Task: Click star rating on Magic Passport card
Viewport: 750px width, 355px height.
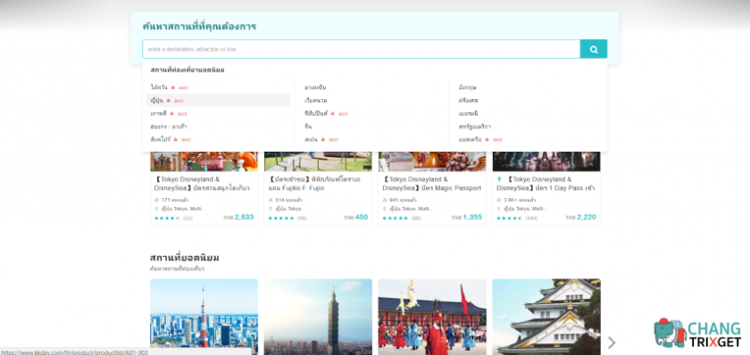Action: pyautogui.click(x=395, y=219)
